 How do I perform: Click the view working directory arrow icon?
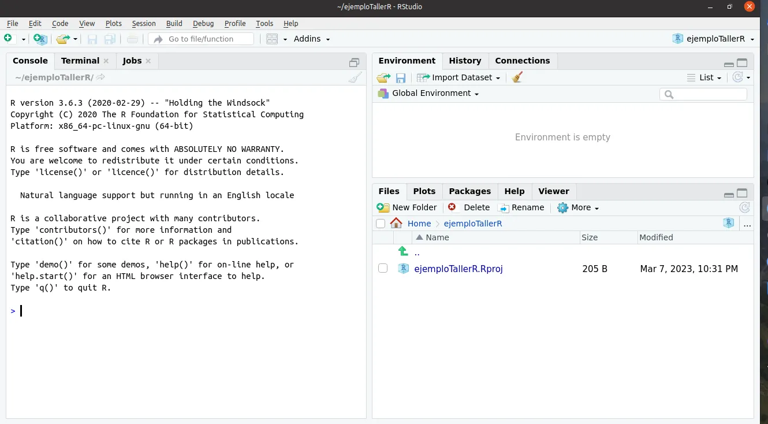pyautogui.click(x=100, y=77)
